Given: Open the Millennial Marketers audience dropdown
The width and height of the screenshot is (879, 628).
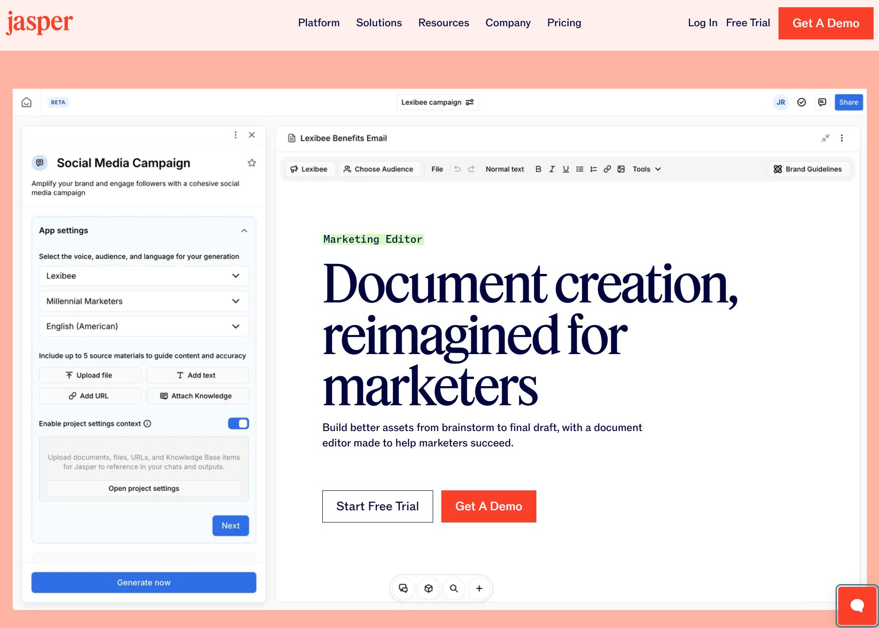Looking at the screenshot, I should (x=143, y=301).
